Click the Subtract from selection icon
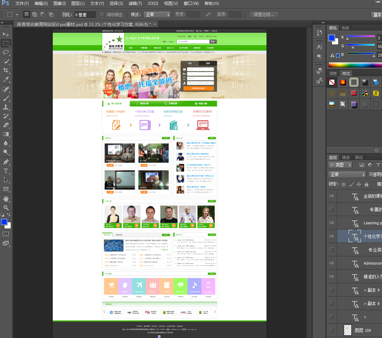The height and width of the screenshot is (338, 382). click(43, 14)
